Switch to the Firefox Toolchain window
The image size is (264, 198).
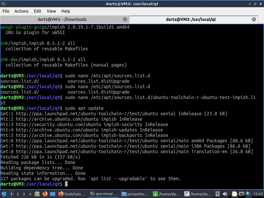tap(72, 194)
